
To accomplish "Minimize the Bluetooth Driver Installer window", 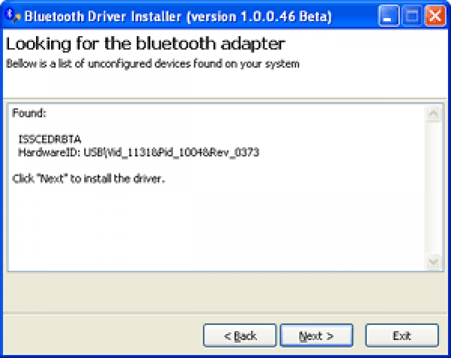I will pyautogui.click(x=388, y=15).
